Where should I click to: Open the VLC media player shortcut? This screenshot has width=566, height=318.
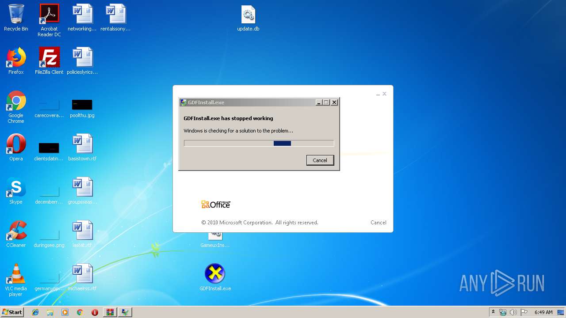click(16, 280)
